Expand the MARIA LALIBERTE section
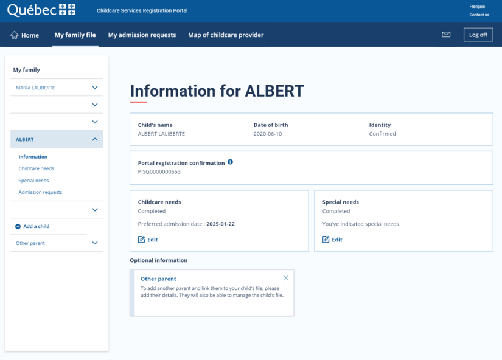The width and height of the screenshot is (502, 360). pyautogui.click(x=94, y=88)
